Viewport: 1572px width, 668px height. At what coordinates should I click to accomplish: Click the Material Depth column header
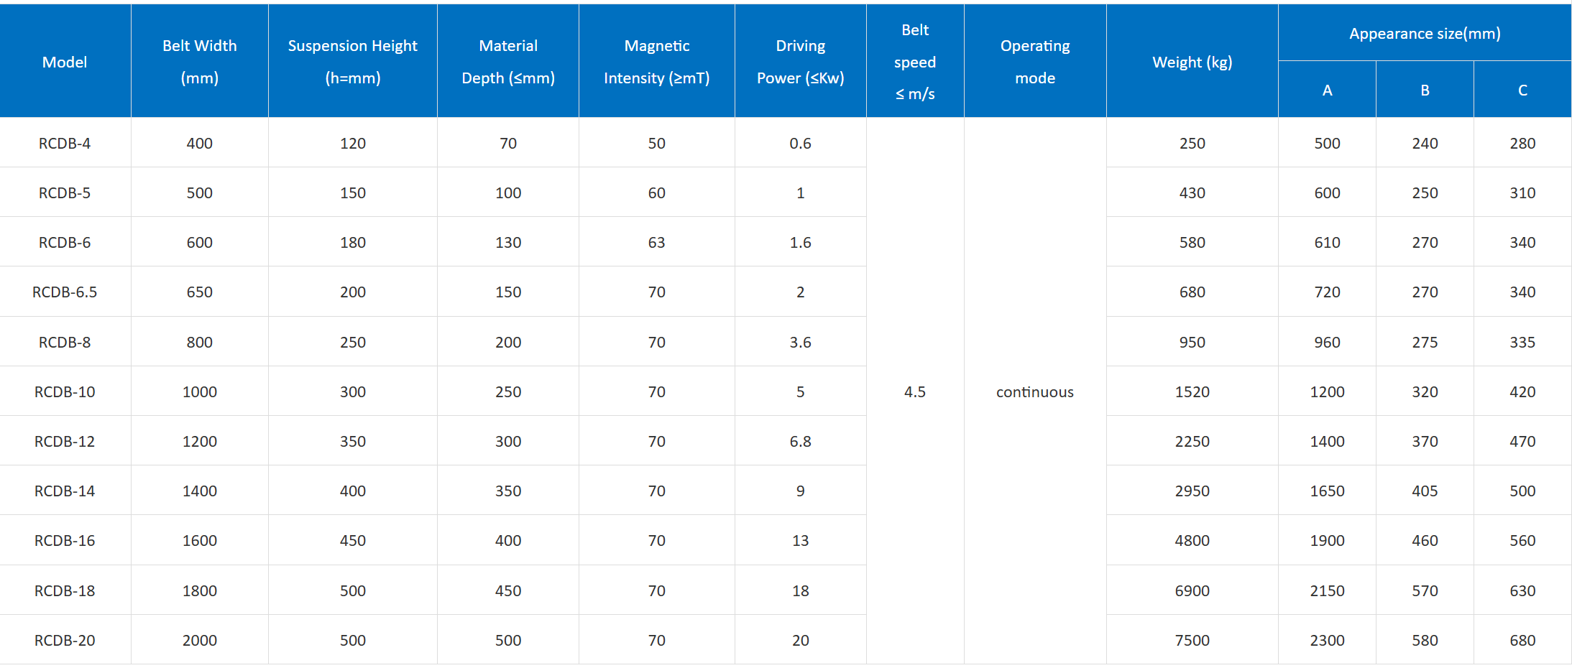click(507, 62)
